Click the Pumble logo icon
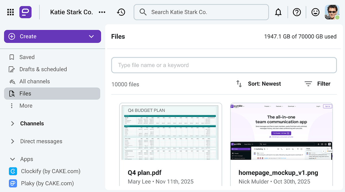Viewport: 345px width, 192px height. click(25, 12)
